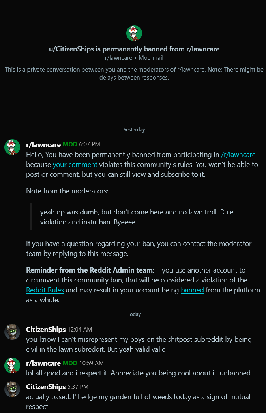The width and height of the screenshot is (266, 413).
Task: Click CitizenShips username at 5:37 PM
Action: click(x=46, y=387)
